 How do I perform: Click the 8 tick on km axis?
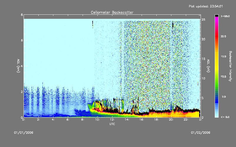22,15
